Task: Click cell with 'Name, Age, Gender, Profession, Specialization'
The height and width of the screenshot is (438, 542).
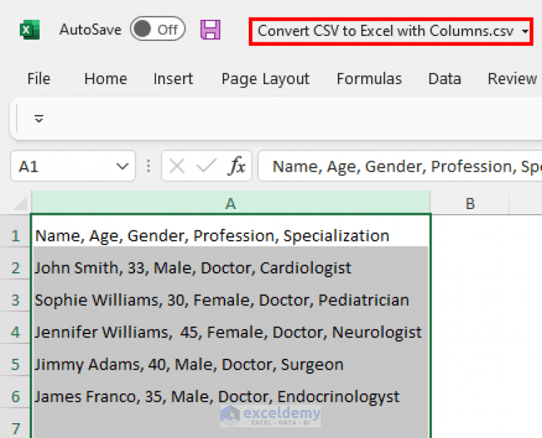Action: [230, 231]
